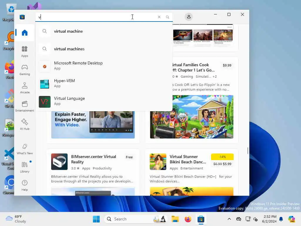Open the Arcade section in sidebar
This screenshot has width=301, height=226.
pos(25,88)
